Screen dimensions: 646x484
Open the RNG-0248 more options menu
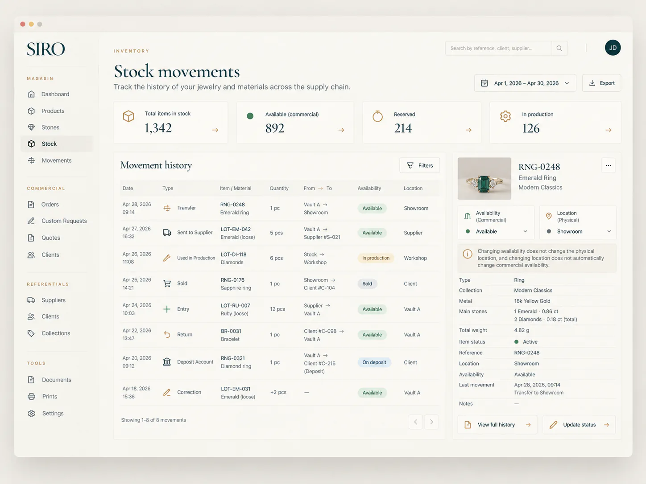point(608,165)
